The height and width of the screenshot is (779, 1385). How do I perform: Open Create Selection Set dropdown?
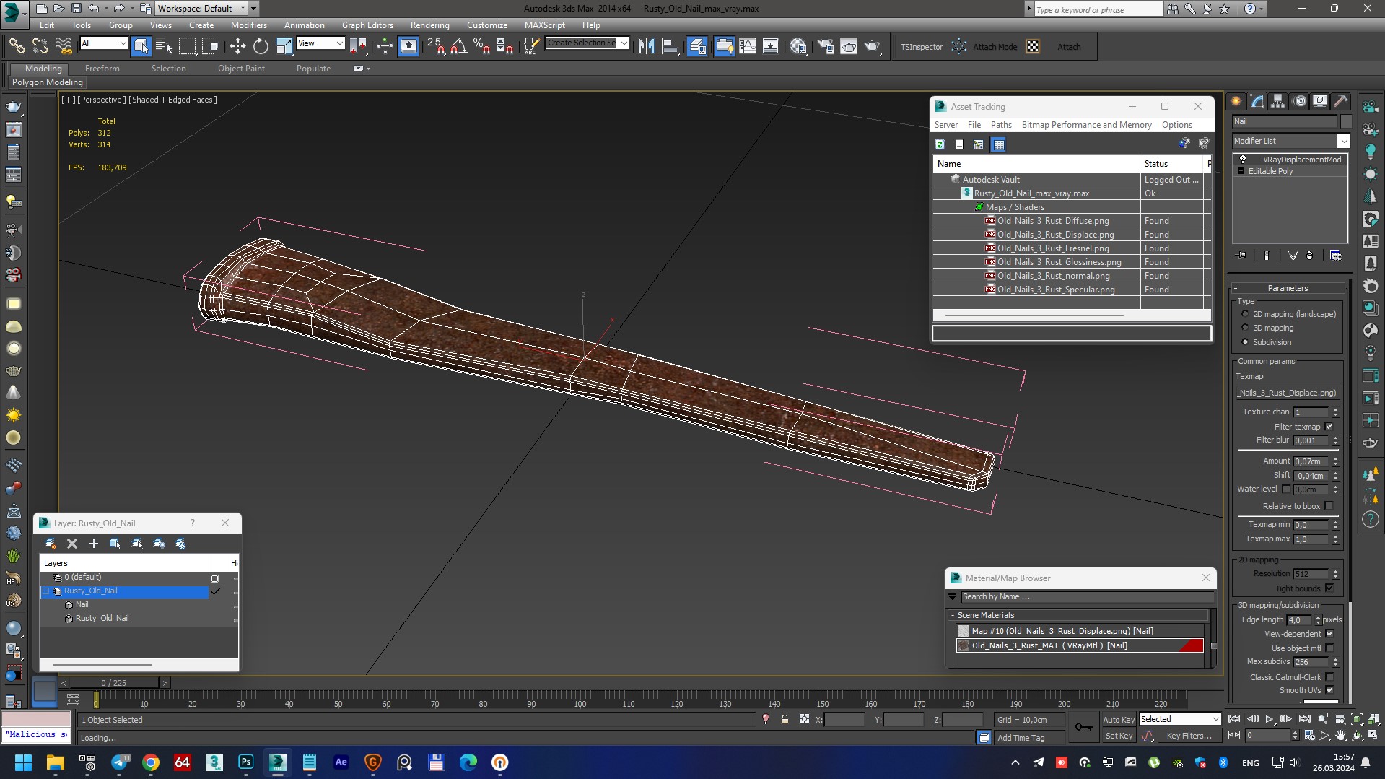tap(624, 43)
